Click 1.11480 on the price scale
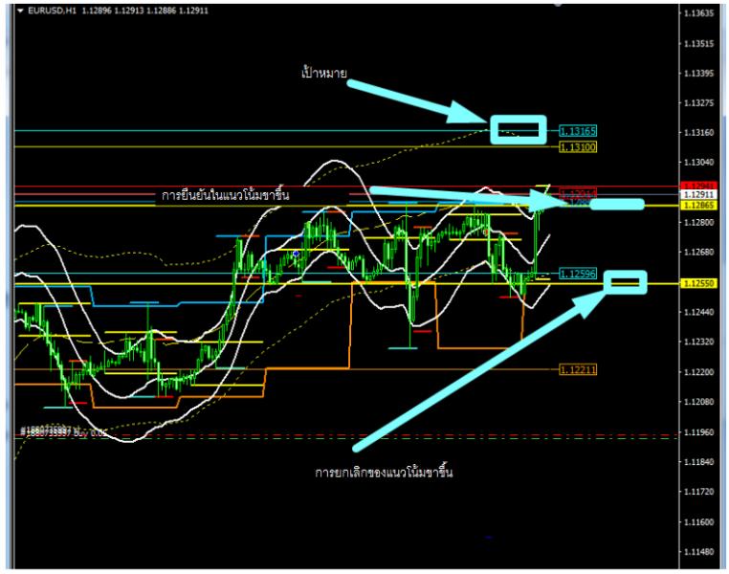This screenshot has width=729, height=574. (698, 552)
